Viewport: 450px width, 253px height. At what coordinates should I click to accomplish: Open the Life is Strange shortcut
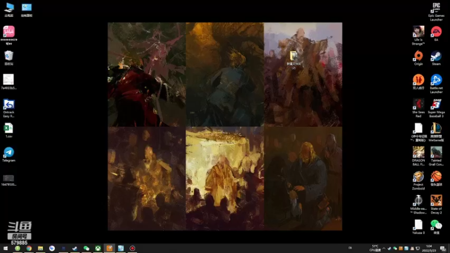418,35
